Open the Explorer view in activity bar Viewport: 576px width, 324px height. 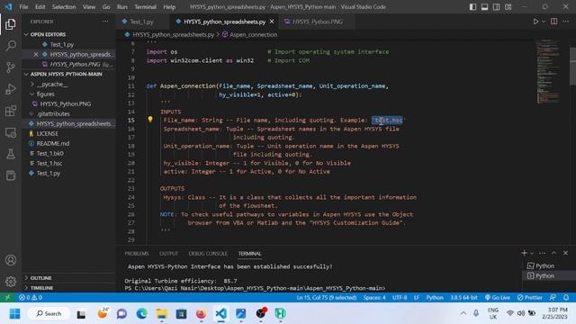11,24
